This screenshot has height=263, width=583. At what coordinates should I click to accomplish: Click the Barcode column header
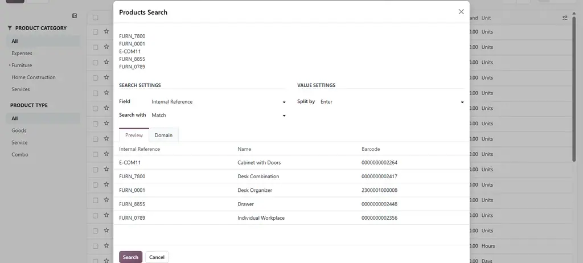(x=371, y=149)
